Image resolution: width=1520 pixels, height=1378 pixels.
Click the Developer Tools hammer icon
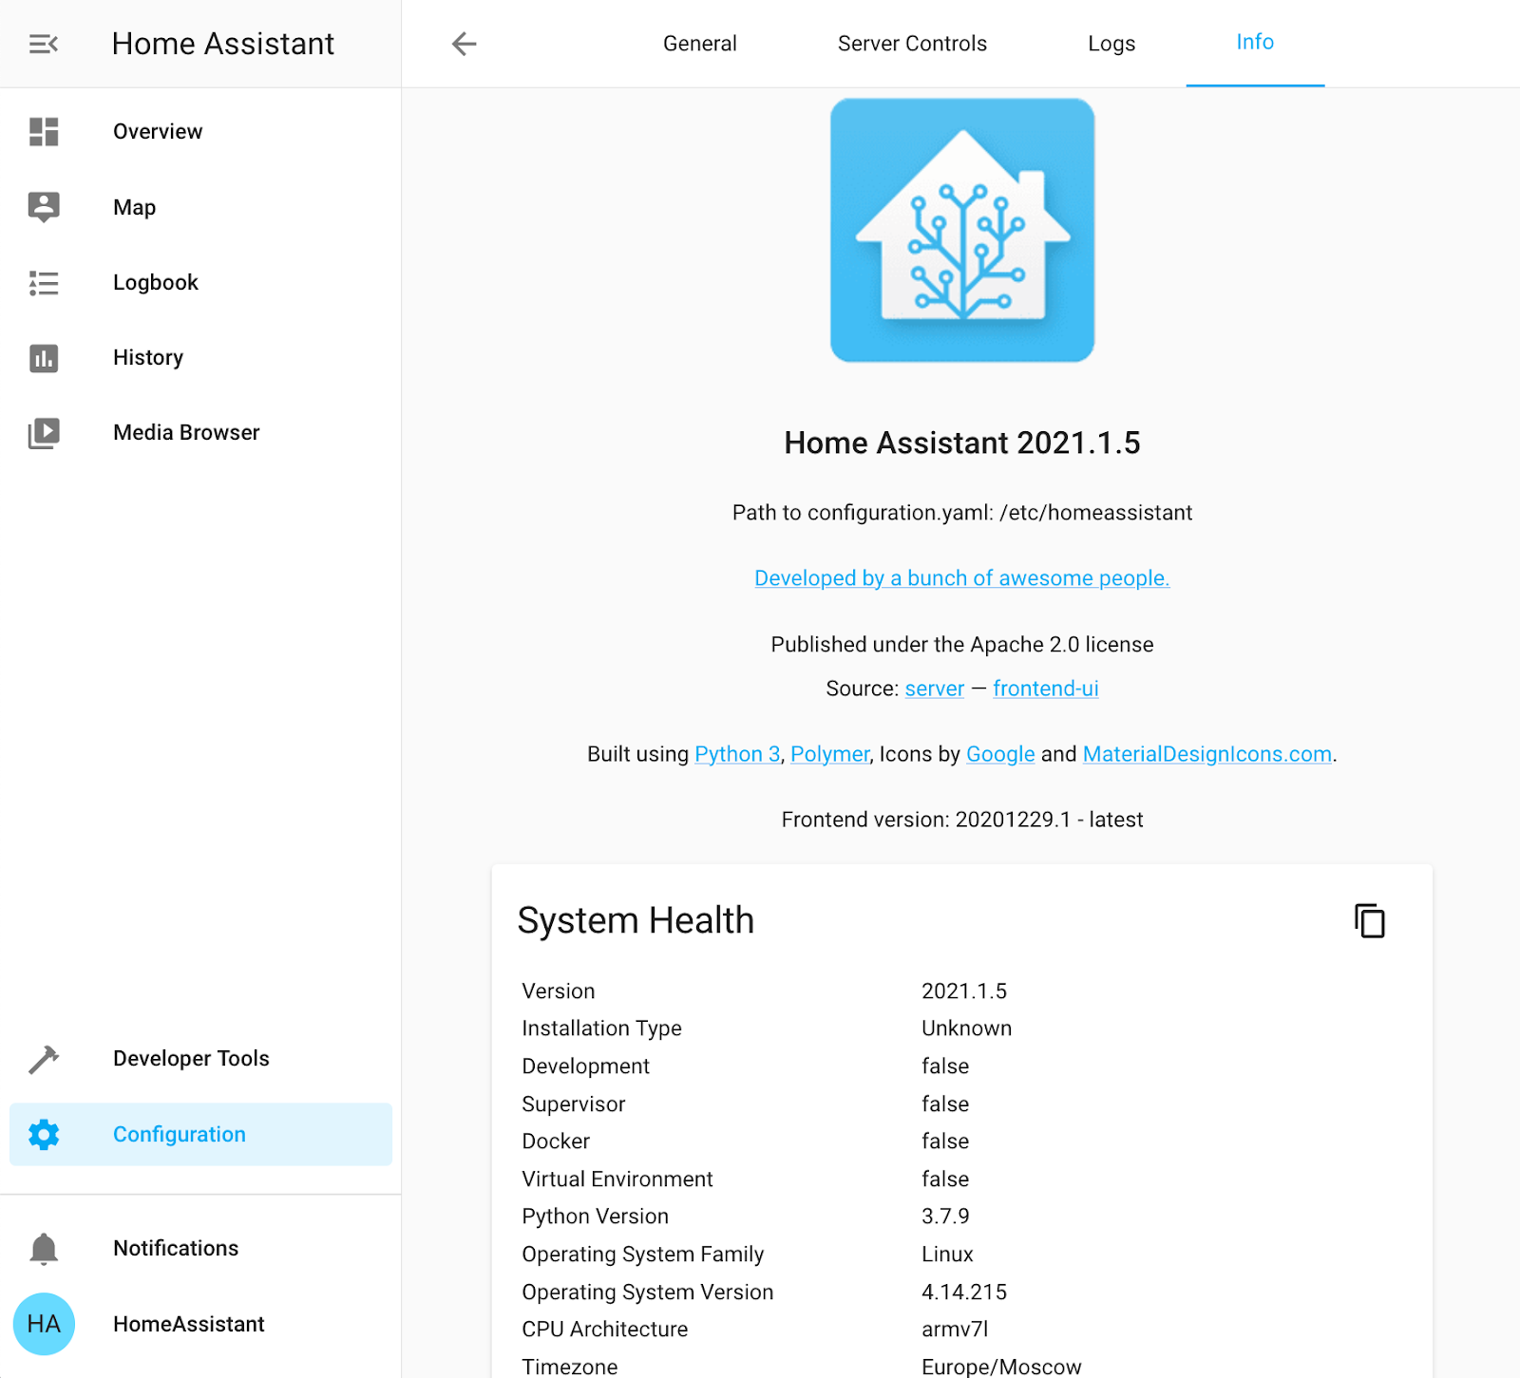tap(44, 1059)
